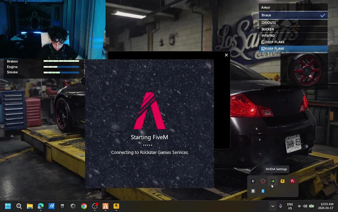Click the microphone icon in system tray
338x212 pixels.
280,206
